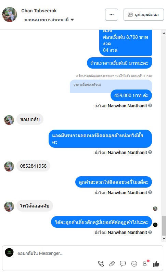Click info icon under ลูกค้าสะดวกให้ติดต่อ message
This screenshot has width=166, height=273.
pos(150,192)
